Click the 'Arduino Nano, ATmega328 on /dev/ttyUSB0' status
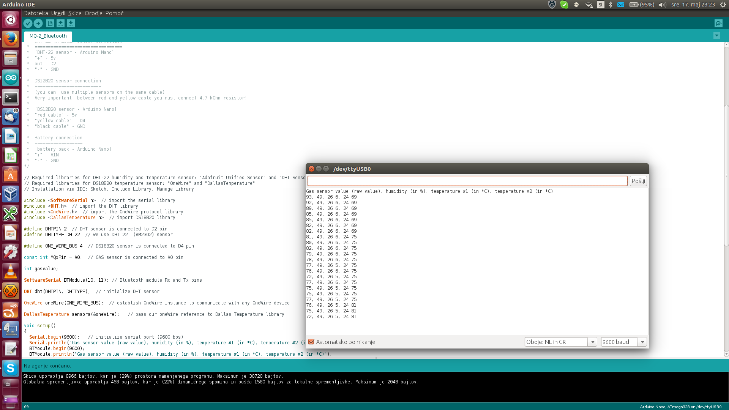 point(681,407)
